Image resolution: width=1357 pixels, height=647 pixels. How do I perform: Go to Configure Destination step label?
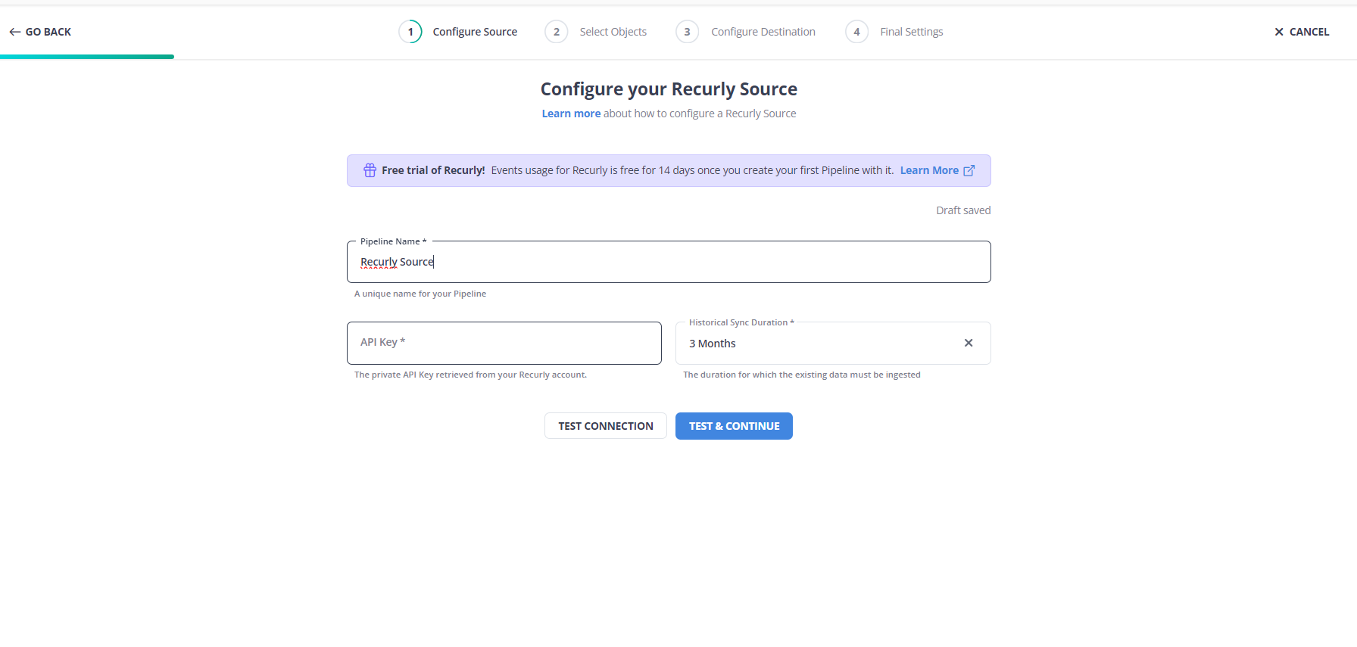763,32
